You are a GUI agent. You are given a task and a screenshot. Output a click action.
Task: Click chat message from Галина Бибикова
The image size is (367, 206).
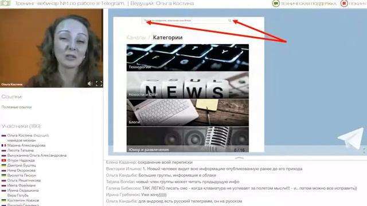(232, 188)
